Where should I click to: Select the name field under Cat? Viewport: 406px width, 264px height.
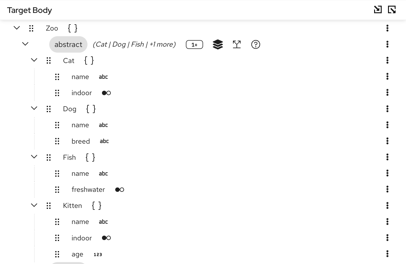pos(80,77)
